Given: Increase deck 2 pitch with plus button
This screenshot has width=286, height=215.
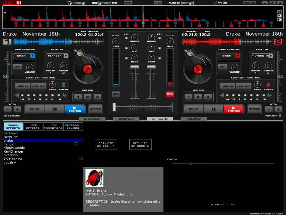Looking at the screenshot, I should tap(278, 109).
